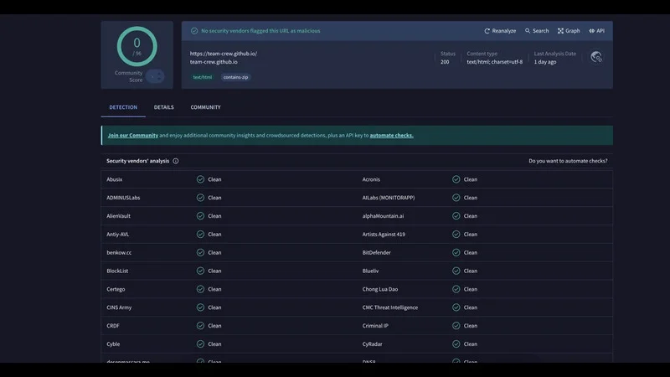Click the info icon next to Security vendors' analysis

pos(176,161)
